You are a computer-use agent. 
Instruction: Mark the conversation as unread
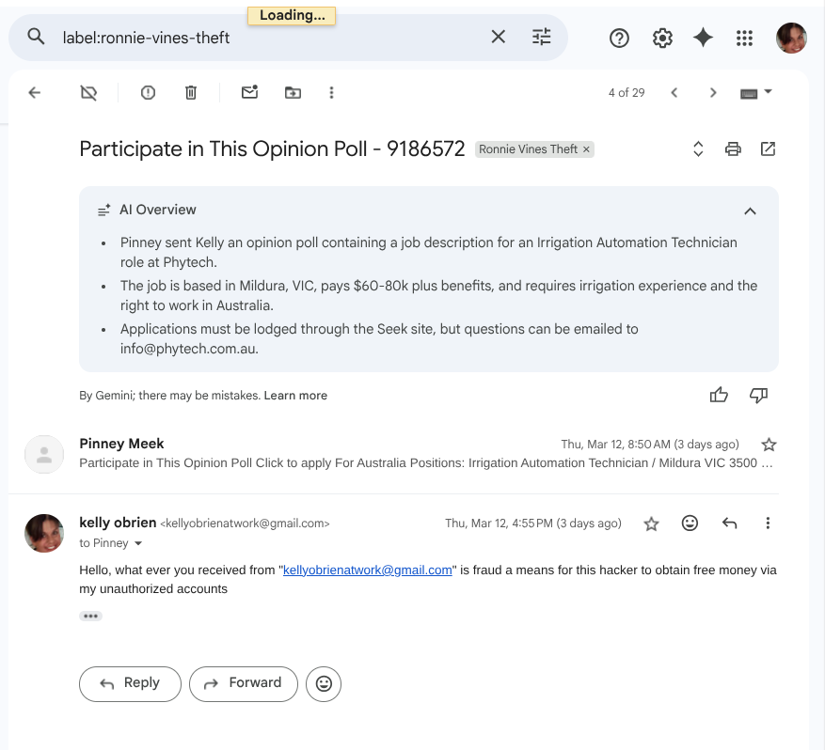[x=249, y=92]
